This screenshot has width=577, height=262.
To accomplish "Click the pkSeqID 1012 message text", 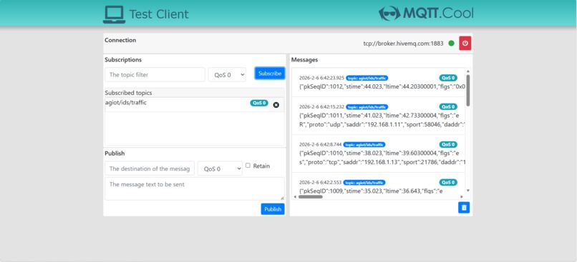I will coord(382,87).
